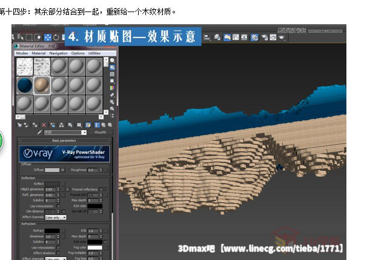Open the Utilities menu
This screenshot has width=367, height=260.
[94, 53]
